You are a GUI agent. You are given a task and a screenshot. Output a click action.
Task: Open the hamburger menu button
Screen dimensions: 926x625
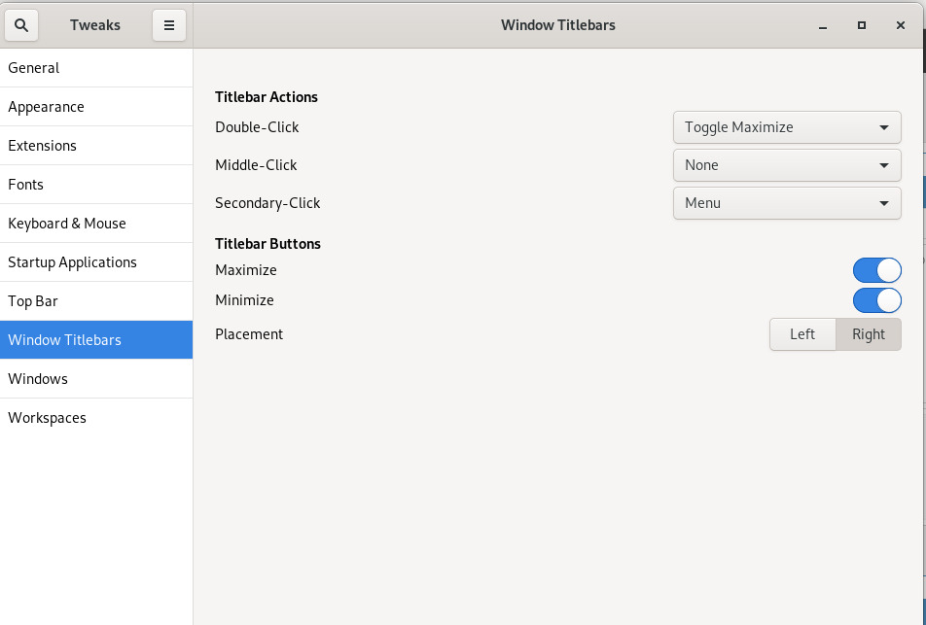click(x=168, y=25)
